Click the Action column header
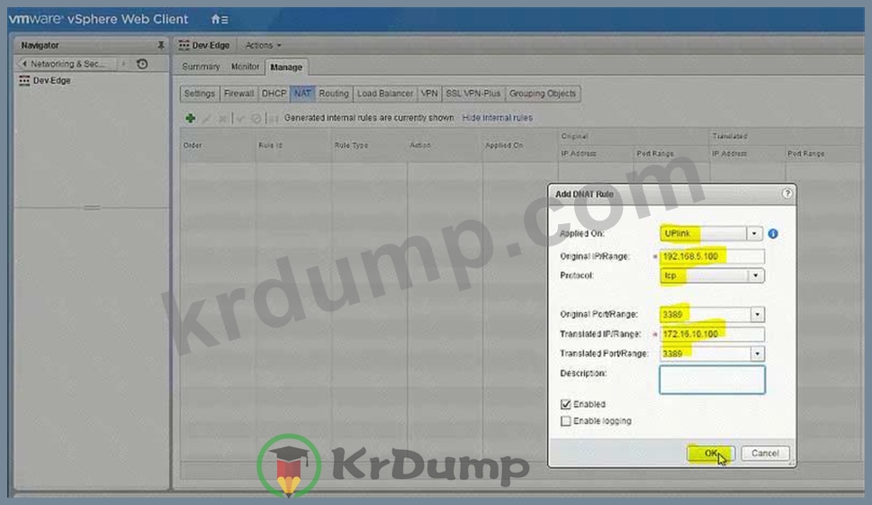The width and height of the screenshot is (872, 505). click(445, 145)
